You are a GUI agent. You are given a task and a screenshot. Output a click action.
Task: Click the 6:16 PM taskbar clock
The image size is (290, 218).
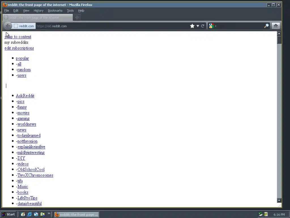pyautogui.click(x=279, y=215)
